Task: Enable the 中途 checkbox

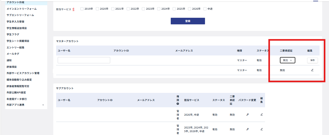Action: 205,9
